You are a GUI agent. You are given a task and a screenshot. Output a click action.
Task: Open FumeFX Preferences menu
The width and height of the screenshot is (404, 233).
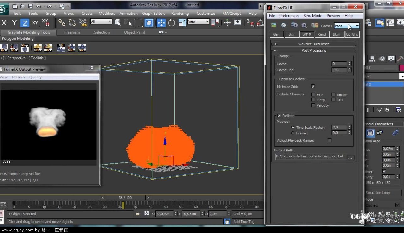coord(289,16)
